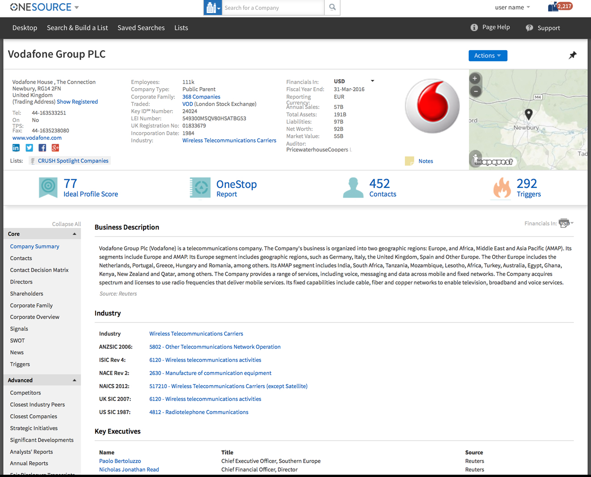Image resolution: width=591 pixels, height=477 pixels.
Task: Open the Lists menu item
Action: point(181,28)
